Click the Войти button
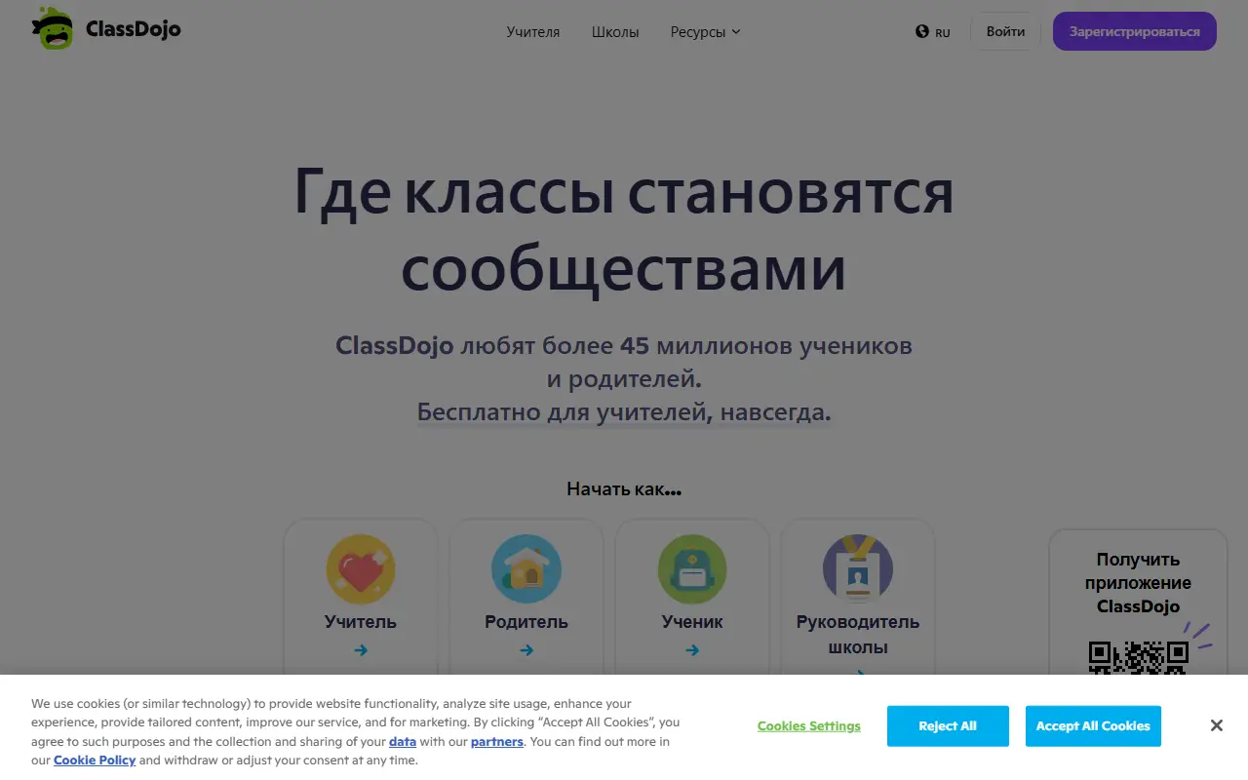 tap(1005, 31)
